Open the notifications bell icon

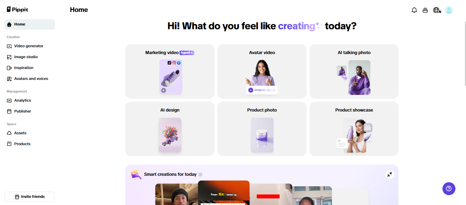click(414, 10)
